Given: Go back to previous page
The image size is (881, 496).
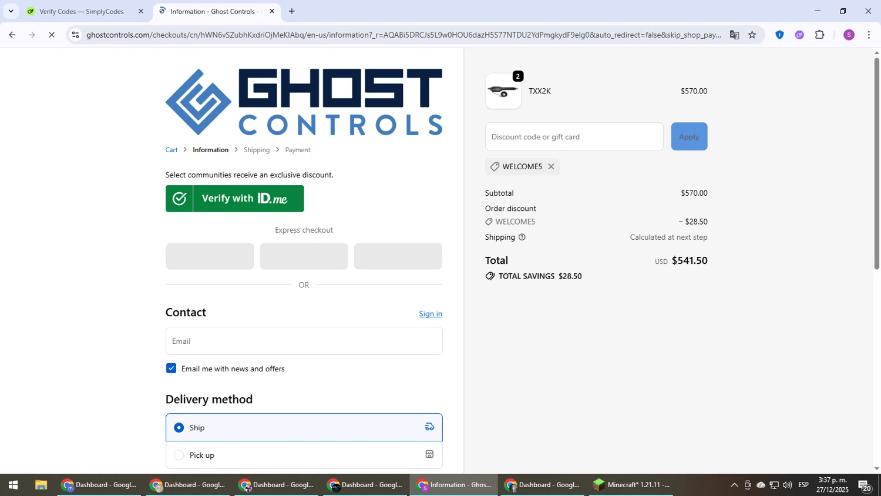Looking at the screenshot, I should pos(12,35).
